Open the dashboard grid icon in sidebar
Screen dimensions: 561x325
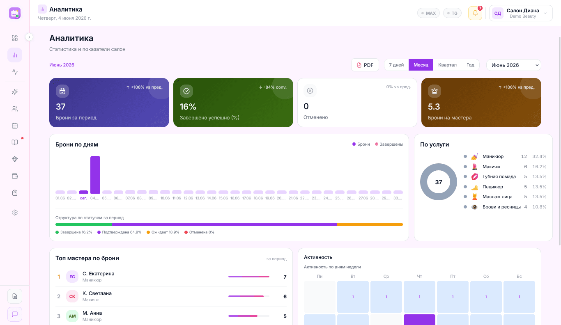(15, 38)
